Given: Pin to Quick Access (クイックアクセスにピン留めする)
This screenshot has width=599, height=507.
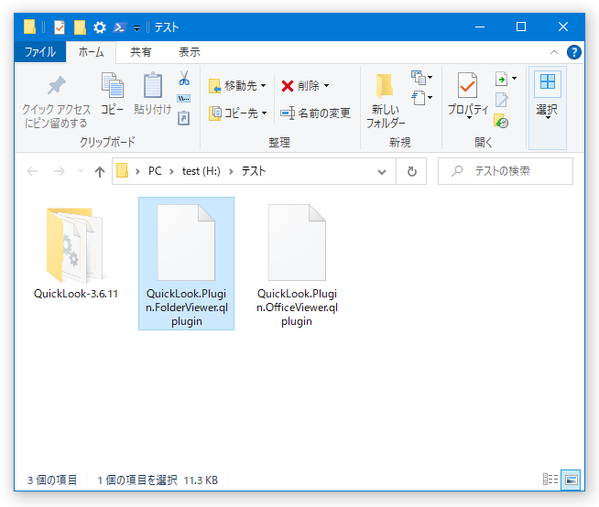Looking at the screenshot, I should [x=56, y=102].
